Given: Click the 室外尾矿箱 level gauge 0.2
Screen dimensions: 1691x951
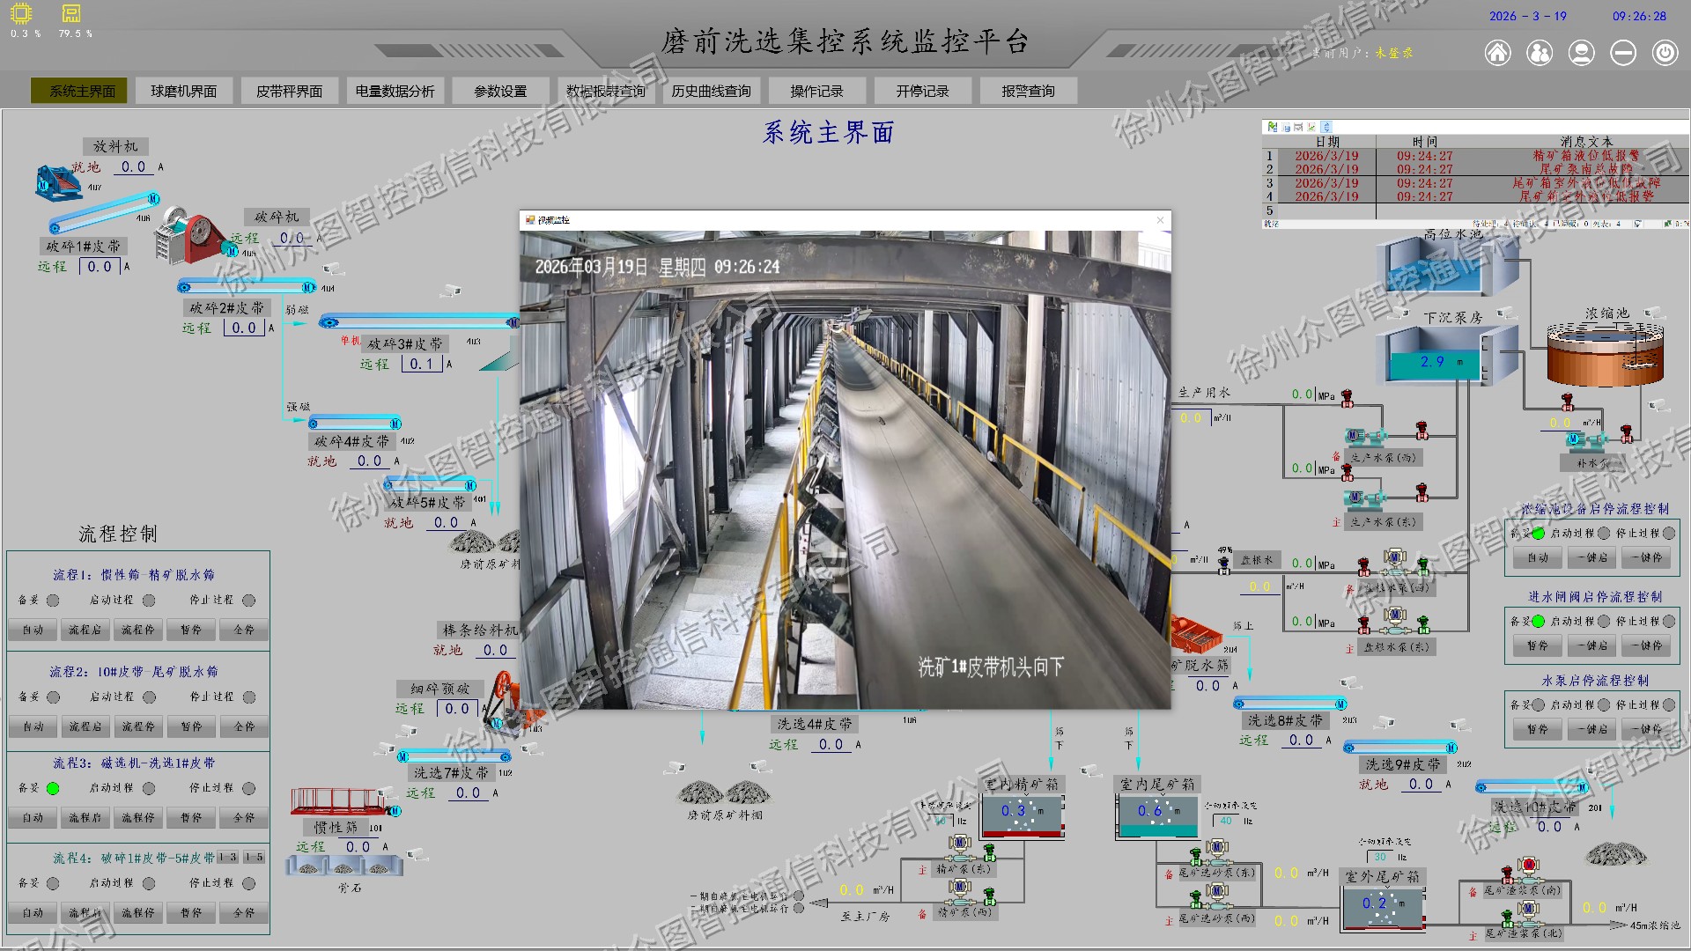Looking at the screenshot, I should coord(1383,907).
